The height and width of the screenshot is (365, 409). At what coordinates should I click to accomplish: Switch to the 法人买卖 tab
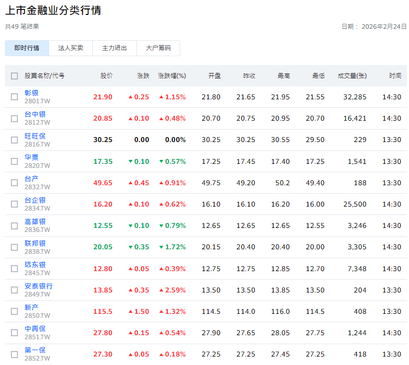point(70,48)
